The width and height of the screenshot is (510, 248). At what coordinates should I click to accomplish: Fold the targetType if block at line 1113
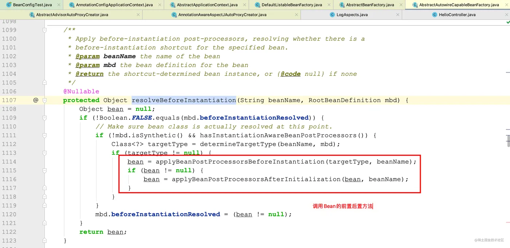[x=44, y=152]
